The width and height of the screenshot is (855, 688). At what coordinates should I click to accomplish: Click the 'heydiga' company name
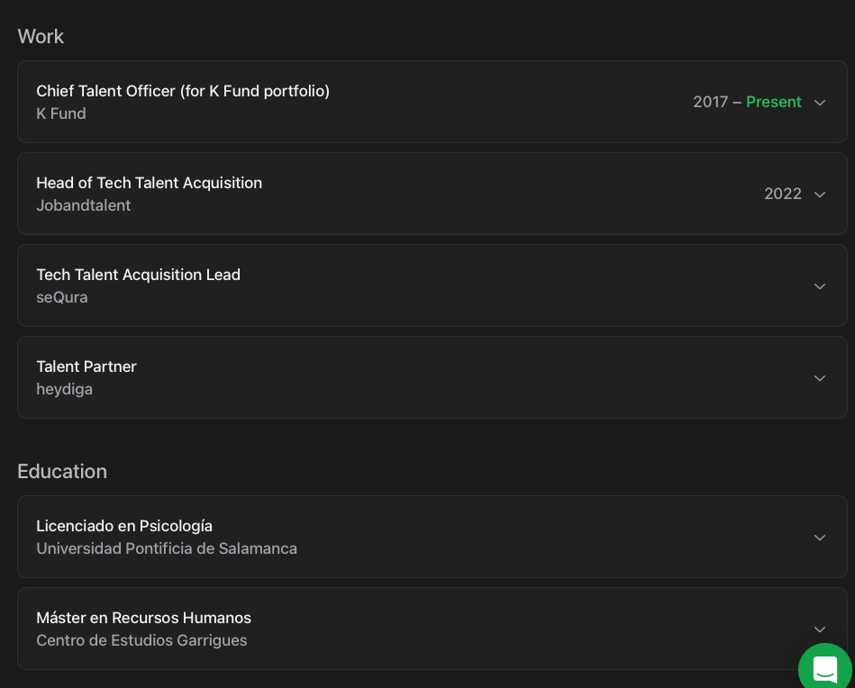point(64,389)
